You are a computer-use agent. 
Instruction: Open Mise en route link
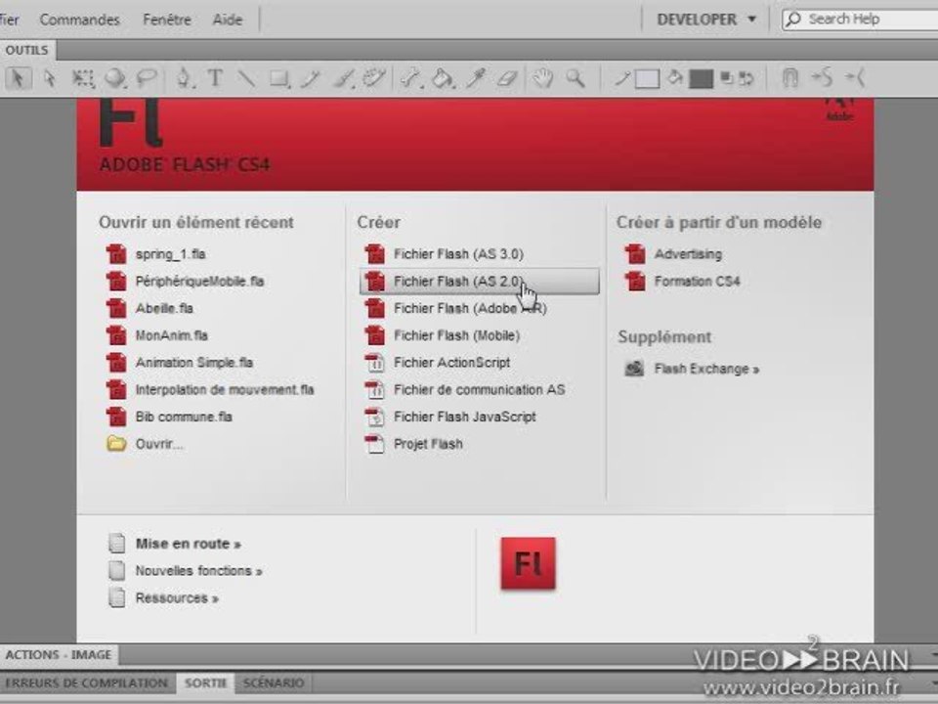[x=175, y=544]
